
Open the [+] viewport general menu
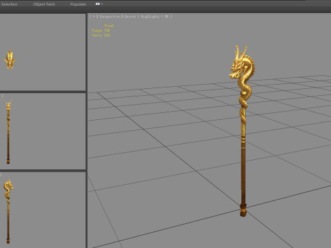click(93, 17)
